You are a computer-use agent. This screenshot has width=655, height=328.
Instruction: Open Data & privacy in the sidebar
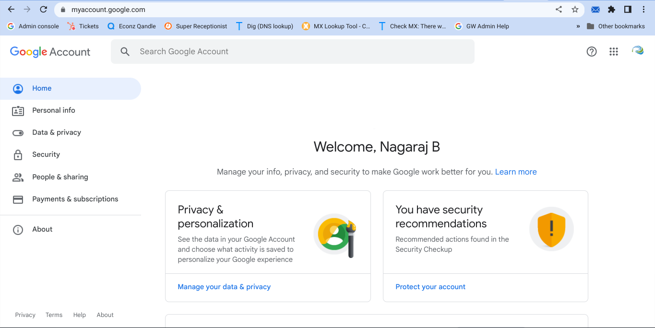(71, 133)
